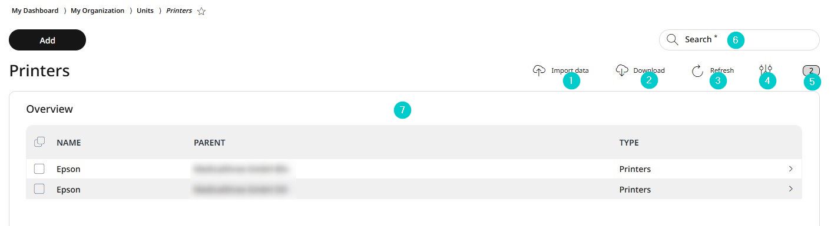This screenshot has width=831, height=226.
Task: Sort by the NAME column header
Action: tap(69, 143)
